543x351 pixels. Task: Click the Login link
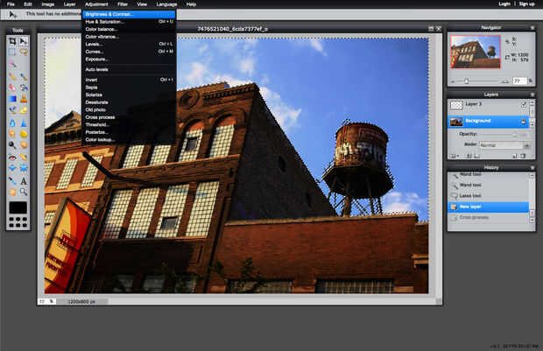(x=504, y=4)
